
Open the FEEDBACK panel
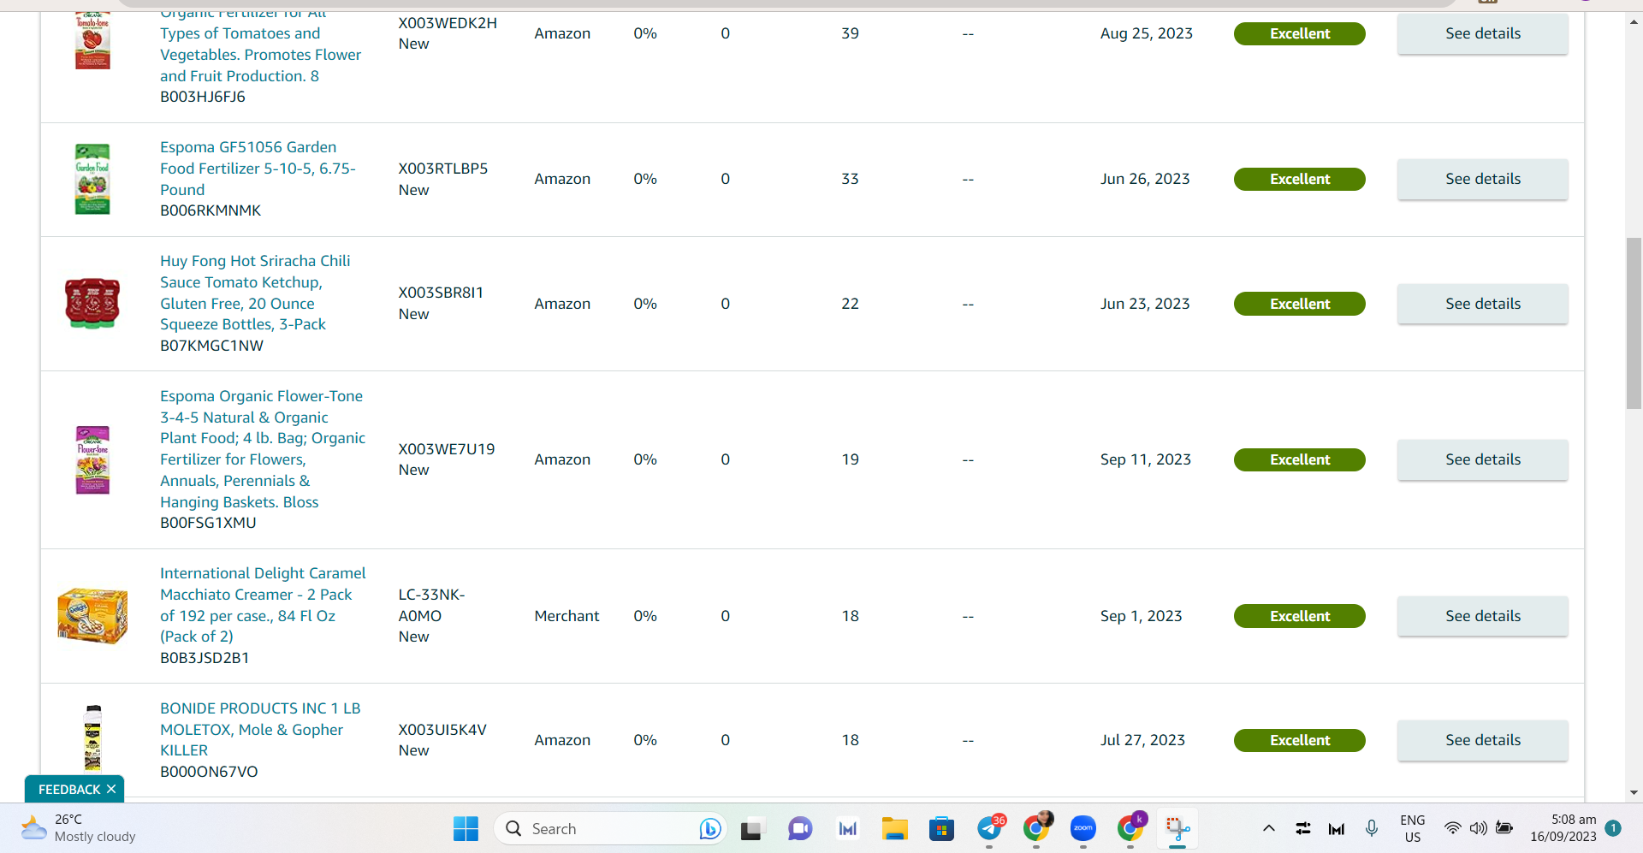[x=69, y=789]
